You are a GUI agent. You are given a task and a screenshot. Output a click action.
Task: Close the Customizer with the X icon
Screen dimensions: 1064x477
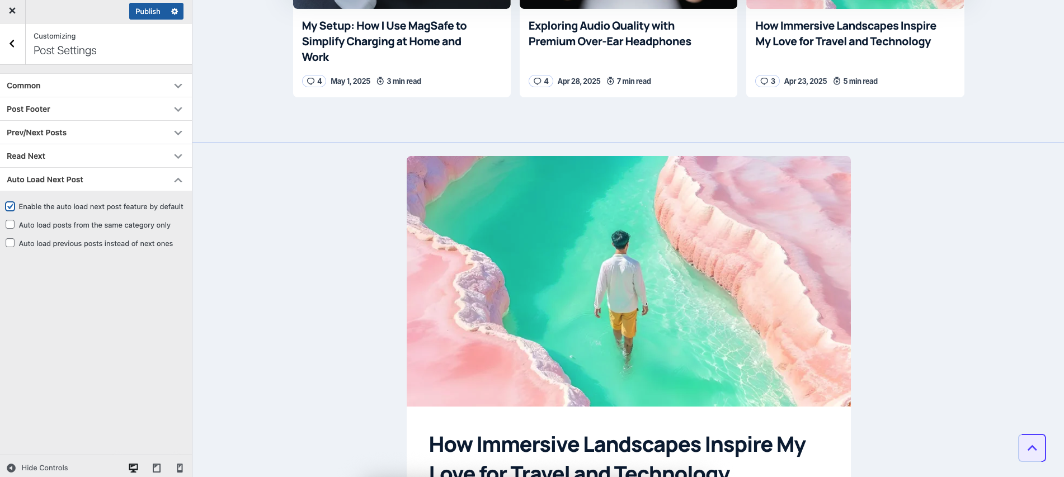[12, 11]
